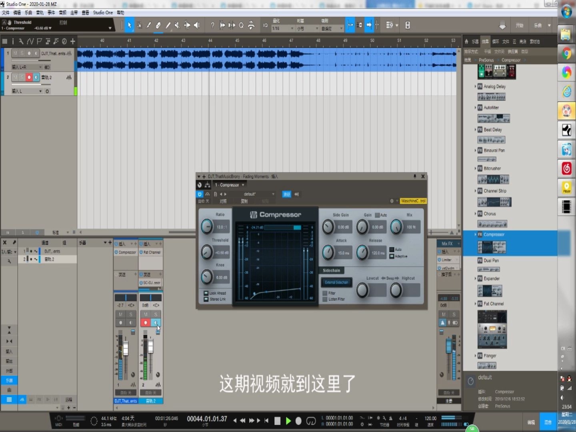Expand the Autofilter effect entry
The height and width of the screenshot is (432, 576).
475,108
